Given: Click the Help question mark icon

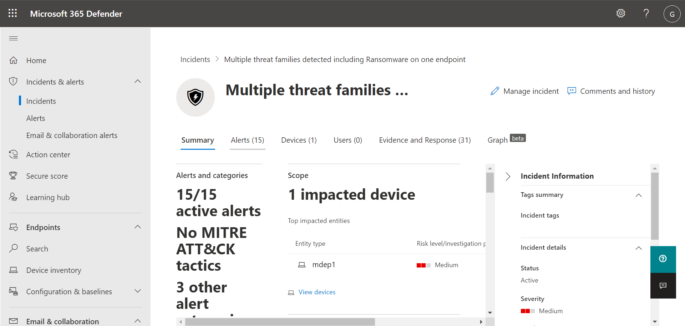Looking at the screenshot, I should [646, 14].
